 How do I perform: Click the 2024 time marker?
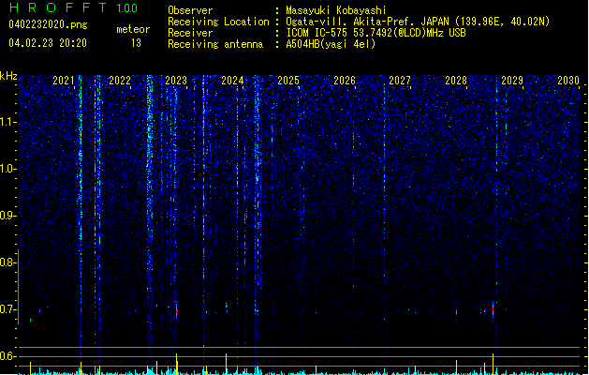click(232, 81)
